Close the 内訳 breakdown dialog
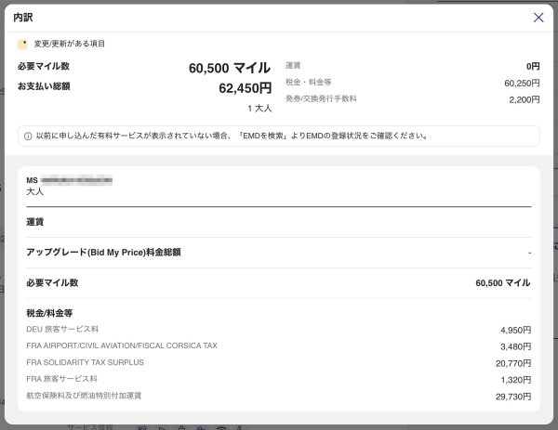The width and height of the screenshot is (558, 430). pyautogui.click(x=538, y=17)
